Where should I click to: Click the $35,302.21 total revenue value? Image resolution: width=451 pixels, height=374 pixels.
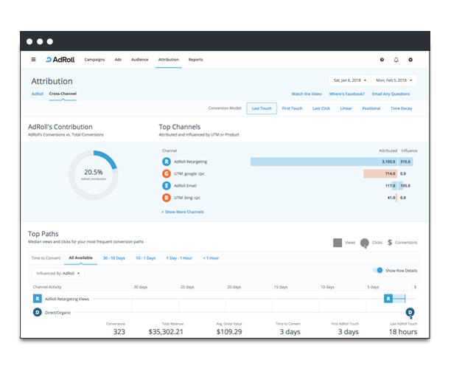pyautogui.click(x=166, y=332)
